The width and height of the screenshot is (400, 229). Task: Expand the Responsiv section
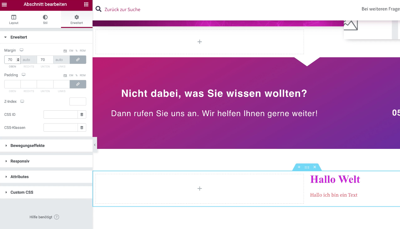pos(20,161)
